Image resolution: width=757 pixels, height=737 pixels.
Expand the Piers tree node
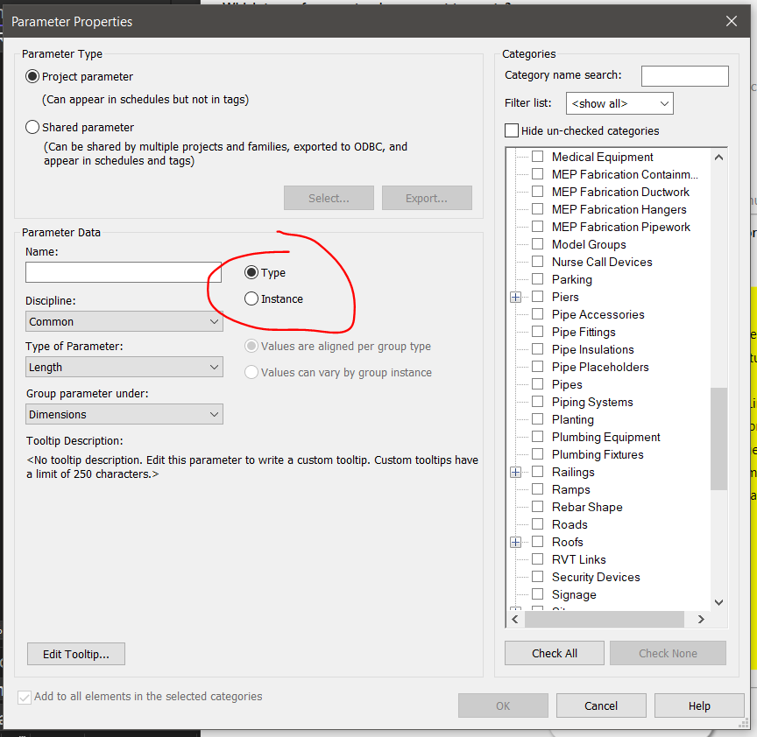coord(515,297)
